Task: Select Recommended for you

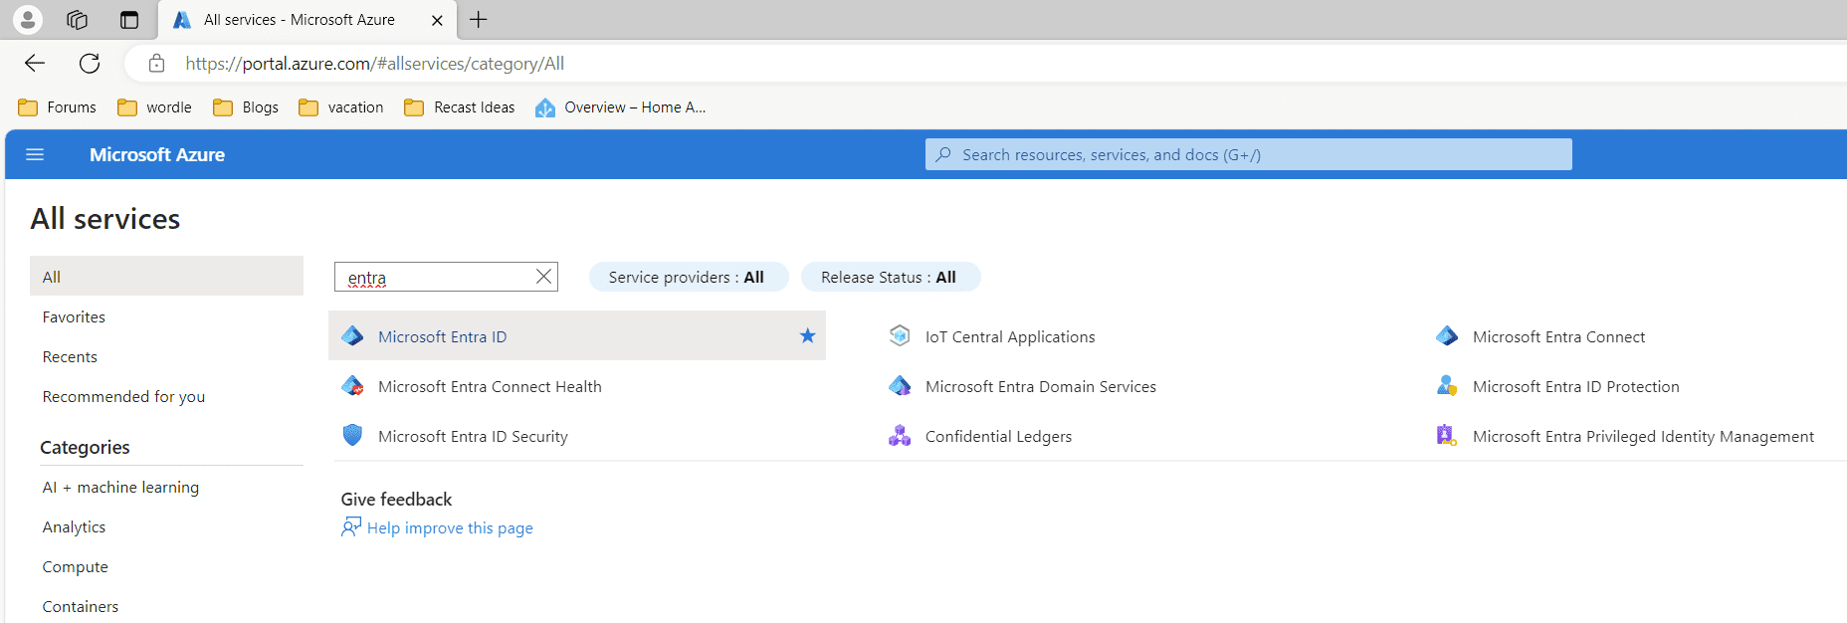Action: [123, 396]
